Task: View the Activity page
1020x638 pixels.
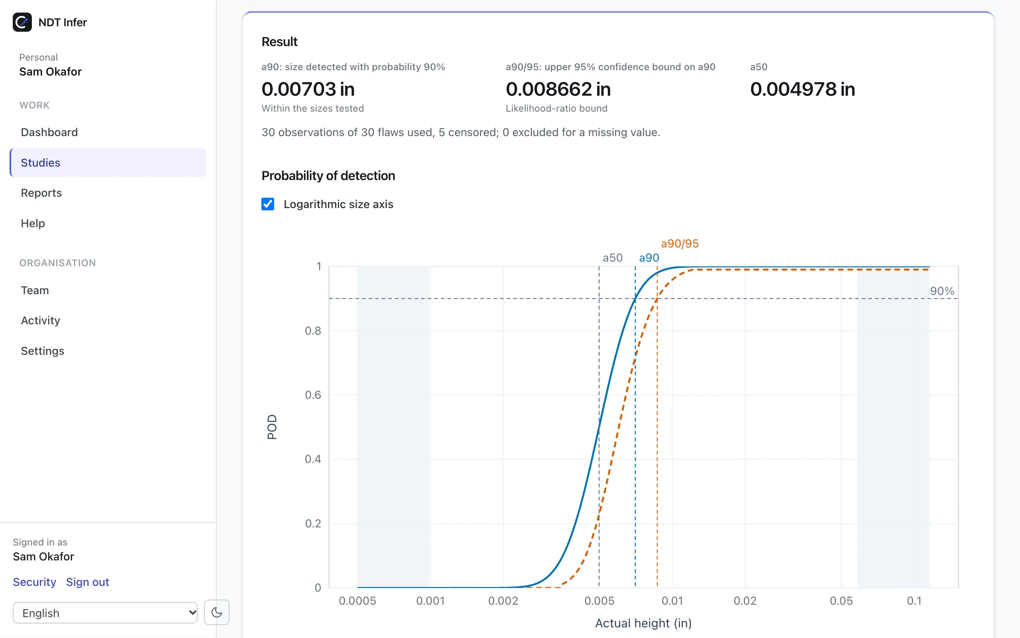Action: click(x=108, y=320)
